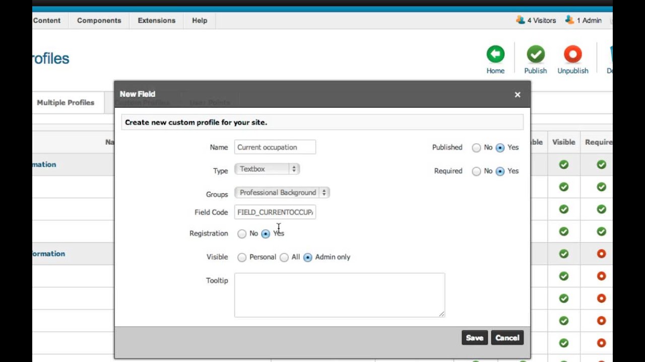Open the Extensions menu

coord(157,21)
